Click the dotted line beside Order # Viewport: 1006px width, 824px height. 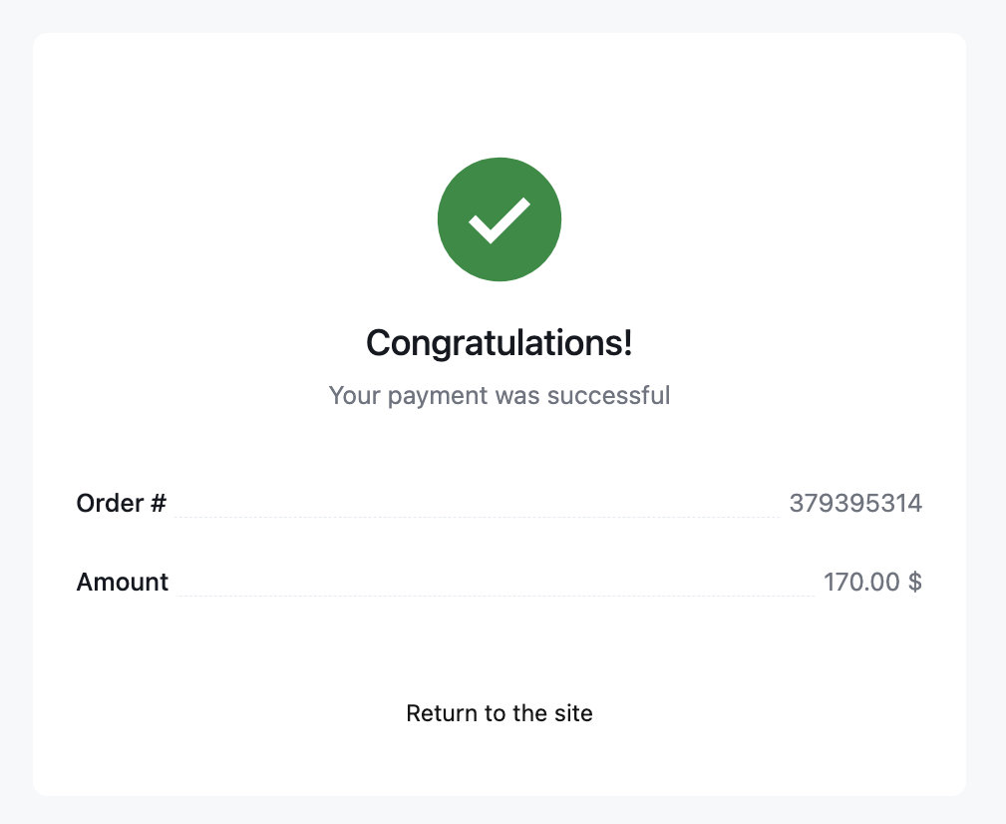(x=479, y=517)
